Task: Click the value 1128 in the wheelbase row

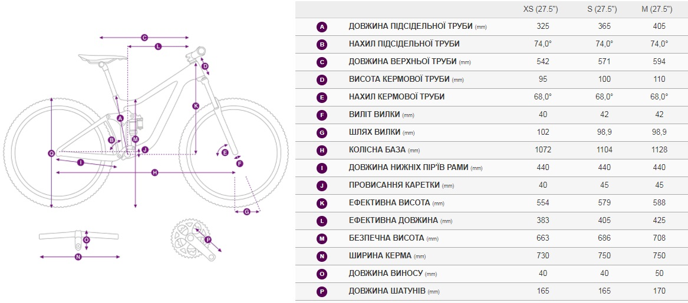Action: 660,150
